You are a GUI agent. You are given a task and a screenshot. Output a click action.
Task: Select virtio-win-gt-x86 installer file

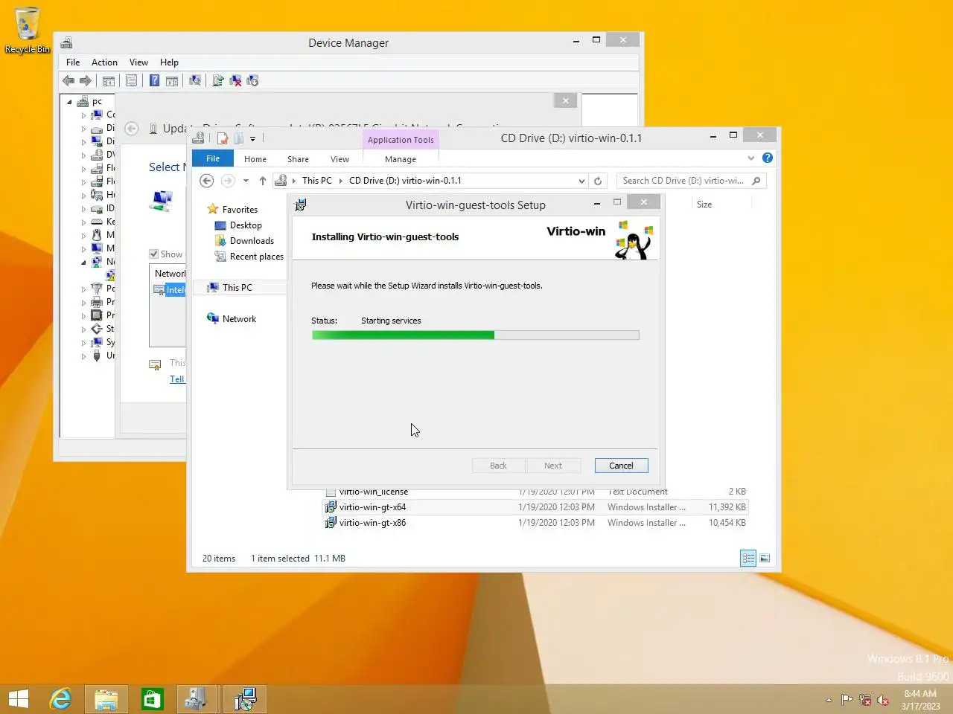(x=535, y=523)
